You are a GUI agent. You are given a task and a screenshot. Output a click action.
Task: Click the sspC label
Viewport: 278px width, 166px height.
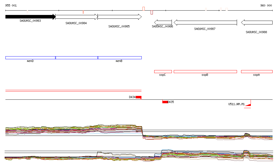pyautogui.click(x=162, y=75)
